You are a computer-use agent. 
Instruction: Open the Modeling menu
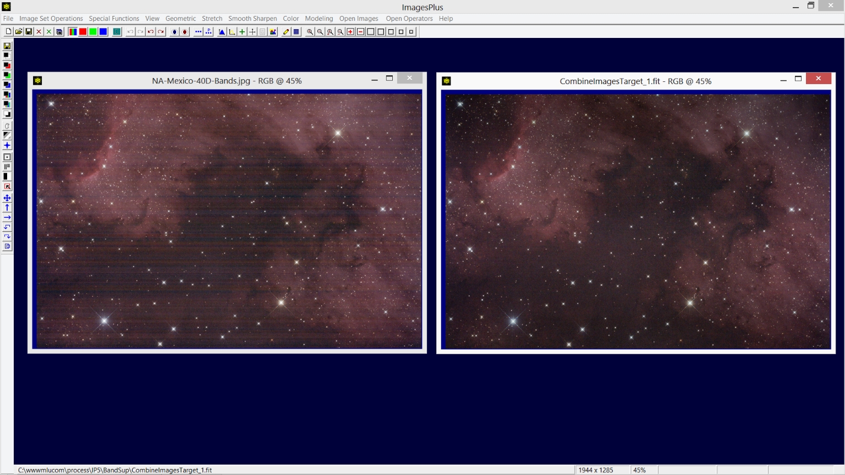[319, 19]
